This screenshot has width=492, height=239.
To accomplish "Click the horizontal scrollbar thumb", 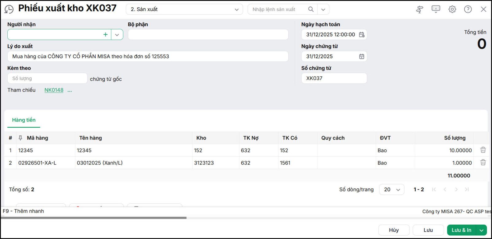I will pyautogui.click(x=94, y=218).
